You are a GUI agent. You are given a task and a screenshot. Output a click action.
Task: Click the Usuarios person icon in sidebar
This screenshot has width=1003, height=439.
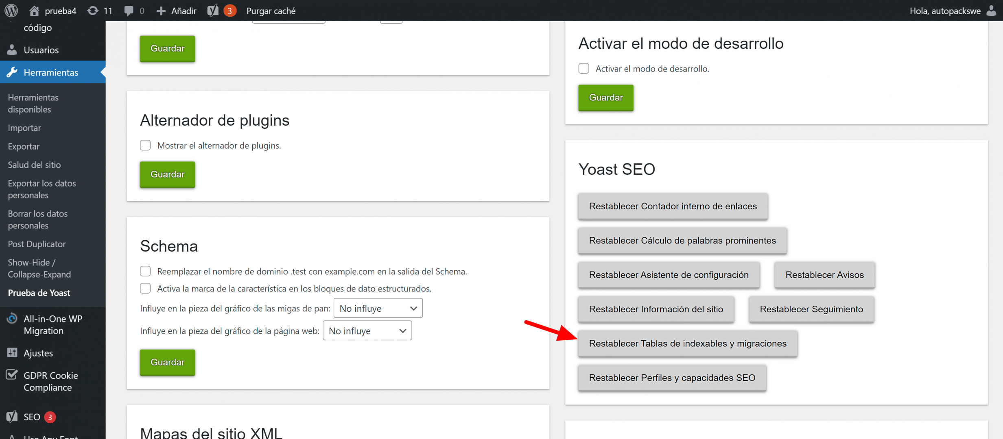[x=12, y=50]
